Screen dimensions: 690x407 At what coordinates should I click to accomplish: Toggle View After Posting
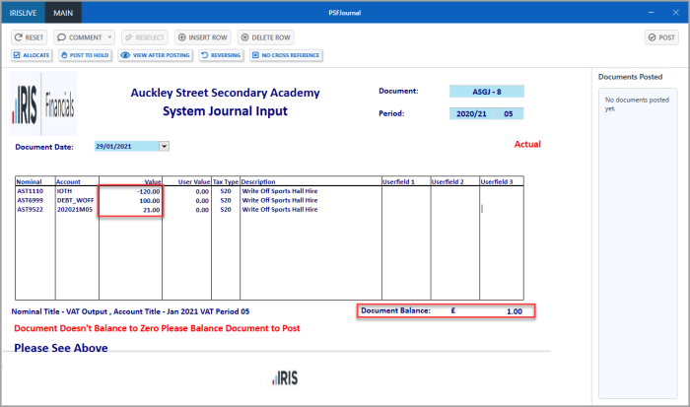coord(156,56)
